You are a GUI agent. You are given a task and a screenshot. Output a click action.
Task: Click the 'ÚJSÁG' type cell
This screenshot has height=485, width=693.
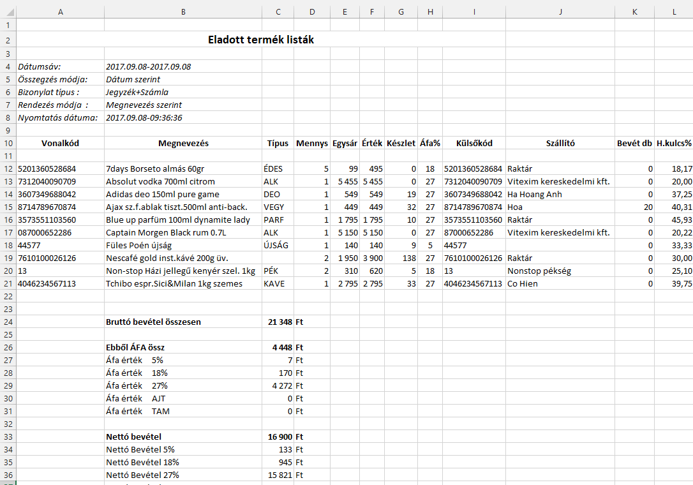[x=277, y=246]
